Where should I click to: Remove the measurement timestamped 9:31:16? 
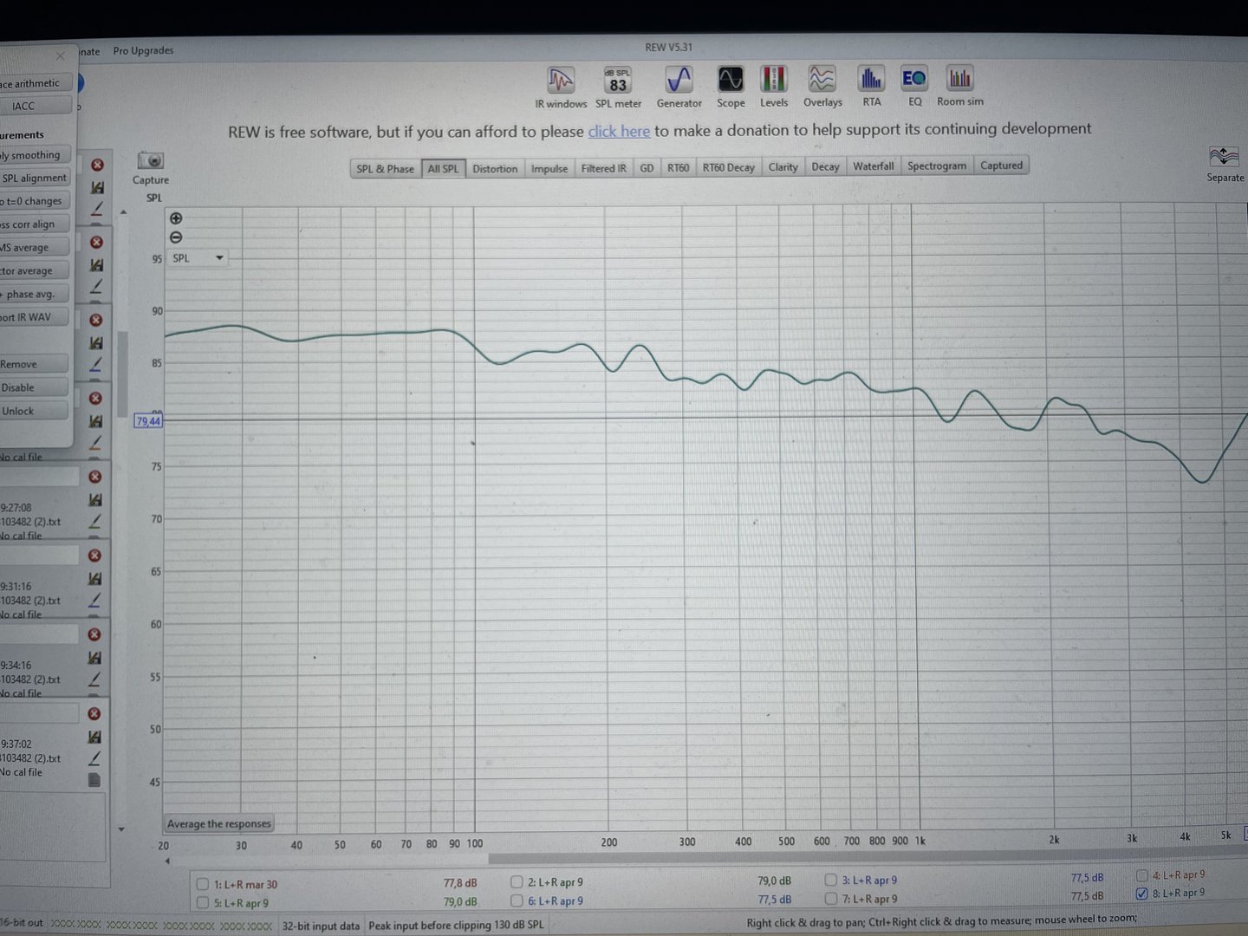point(94,556)
